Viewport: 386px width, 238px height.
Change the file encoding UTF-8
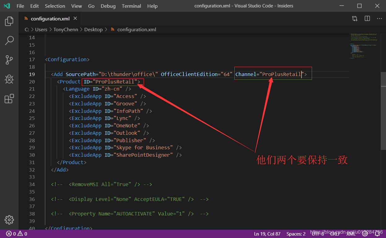318,234
